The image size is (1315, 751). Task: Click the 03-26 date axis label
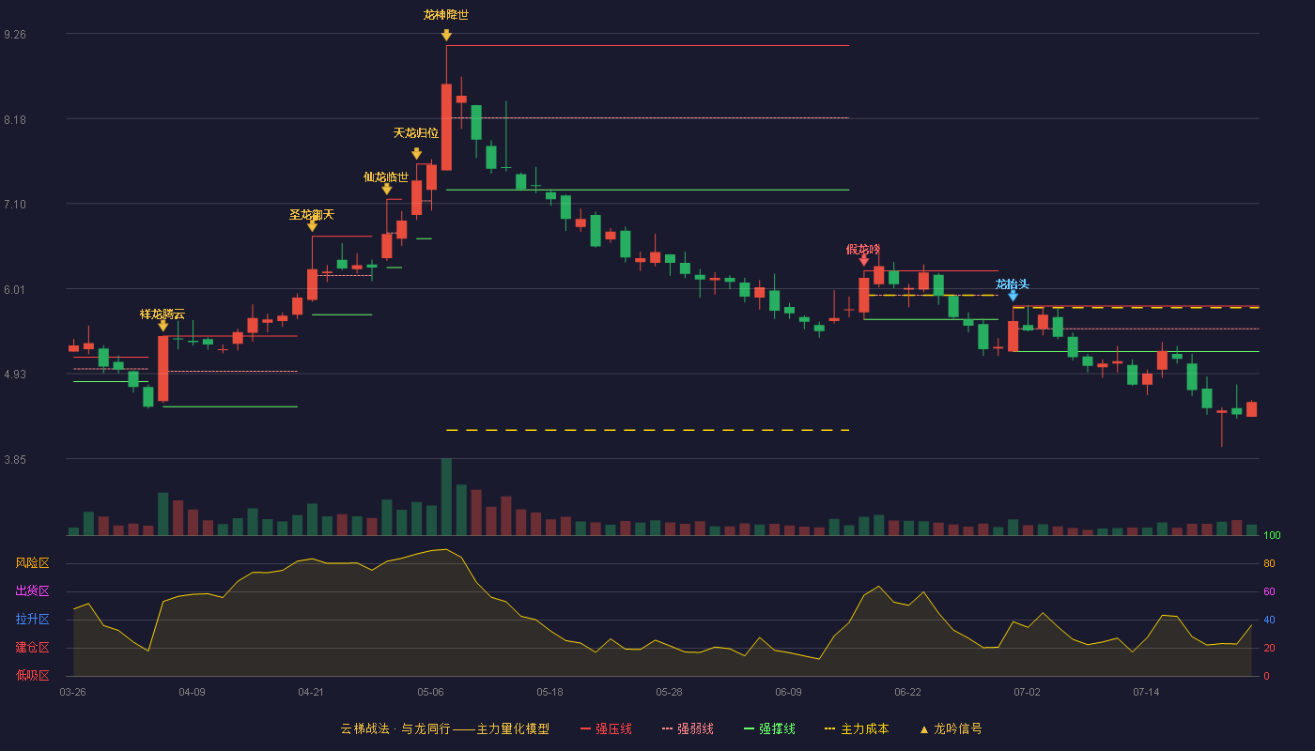(x=72, y=692)
